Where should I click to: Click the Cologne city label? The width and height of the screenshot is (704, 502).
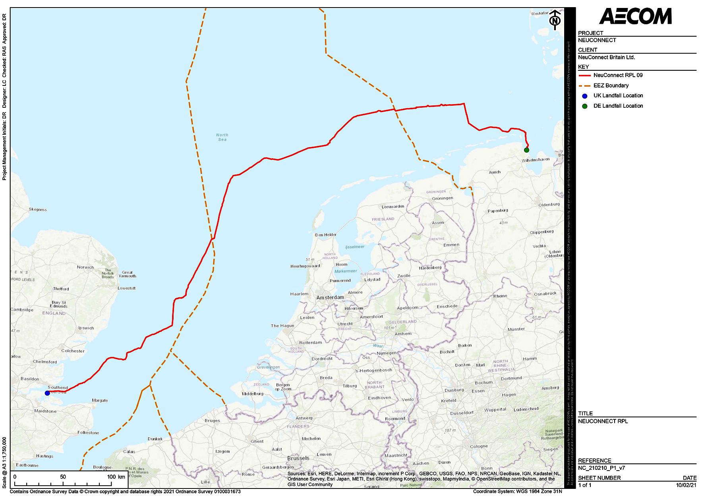pyautogui.click(x=479, y=446)
